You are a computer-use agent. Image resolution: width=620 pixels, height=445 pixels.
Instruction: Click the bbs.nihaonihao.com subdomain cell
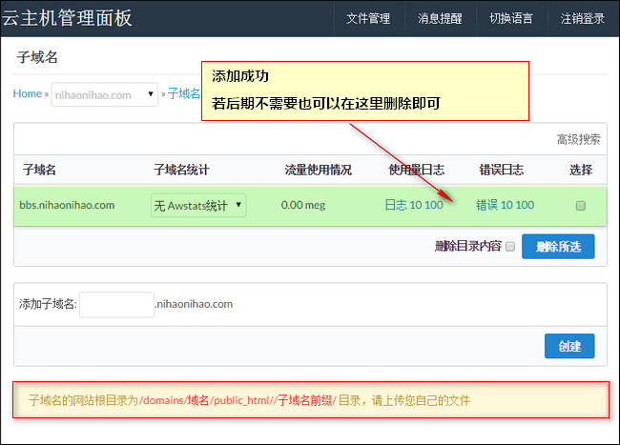coord(67,205)
